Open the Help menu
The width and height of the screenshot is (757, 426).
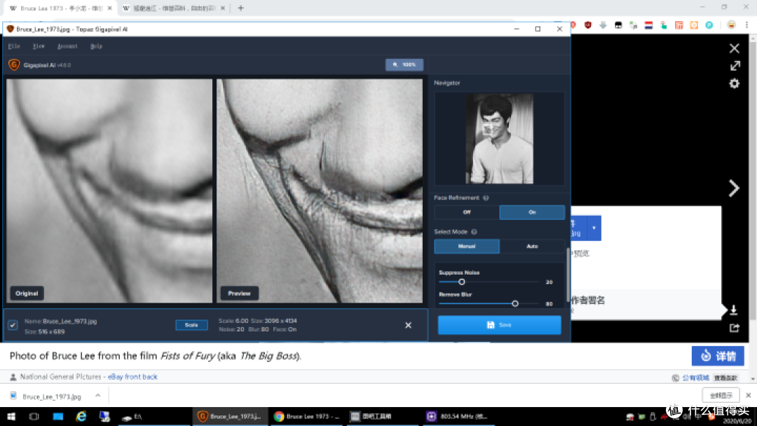(x=96, y=46)
